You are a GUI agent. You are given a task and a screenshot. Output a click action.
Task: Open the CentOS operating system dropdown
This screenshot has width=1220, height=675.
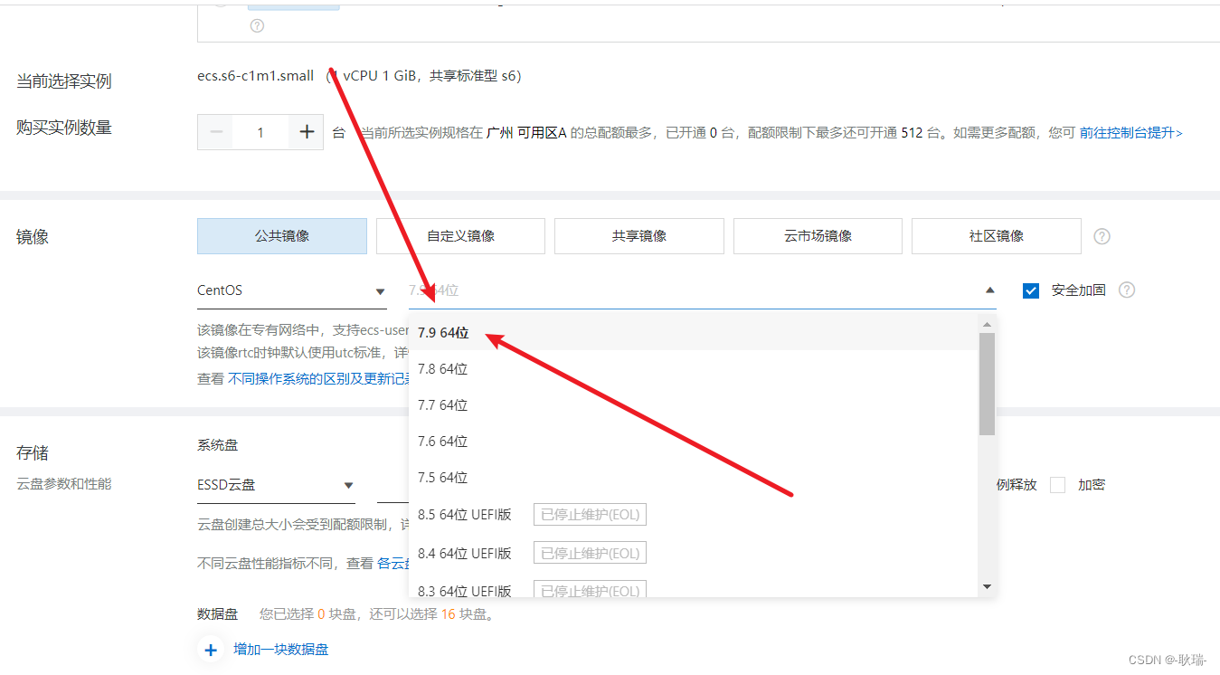[292, 291]
